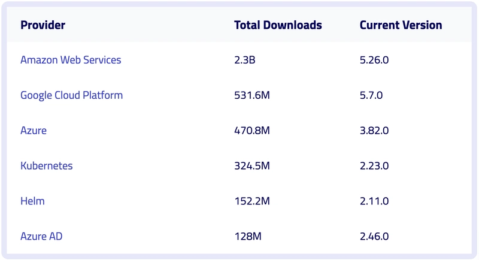This screenshot has height=260, width=479.
Task: Click version 5.26.0 for AWS
Action: 374,60
